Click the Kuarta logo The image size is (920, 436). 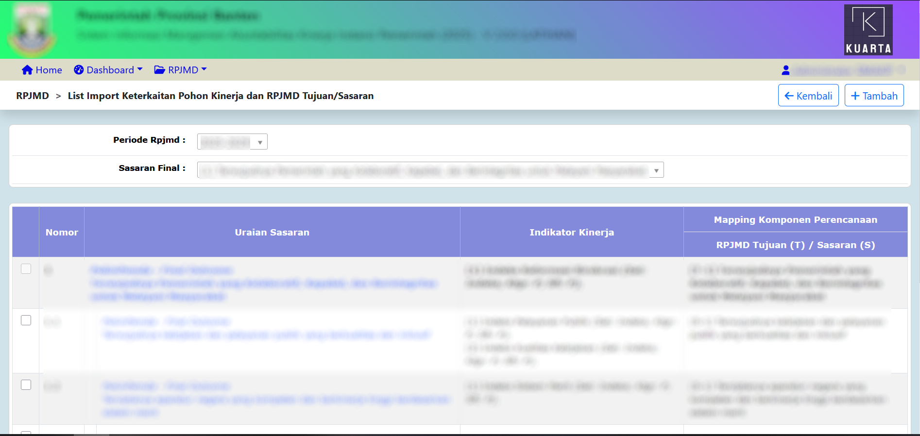(x=868, y=30)
